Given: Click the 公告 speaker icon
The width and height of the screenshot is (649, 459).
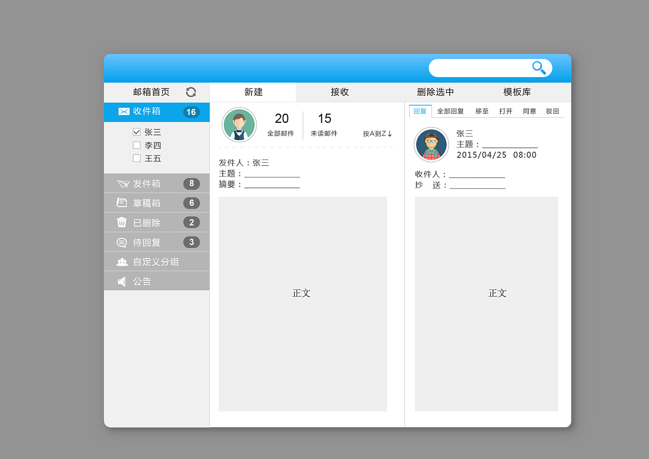Looking at the screenshot, I should click(122, 280).
